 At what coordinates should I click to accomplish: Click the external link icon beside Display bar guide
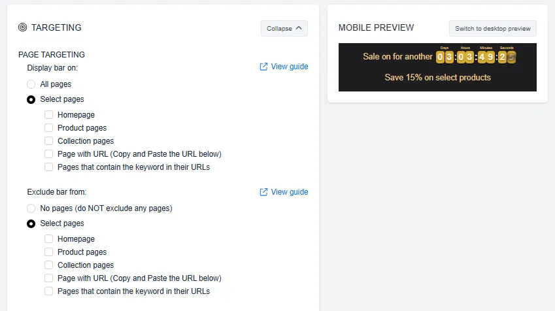pyautogui.click(x=263, y=67)
